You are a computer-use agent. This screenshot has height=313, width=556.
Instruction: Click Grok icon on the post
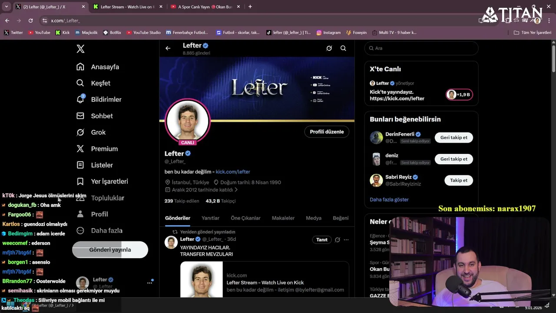pyautogui.click(x=337, y=240)
